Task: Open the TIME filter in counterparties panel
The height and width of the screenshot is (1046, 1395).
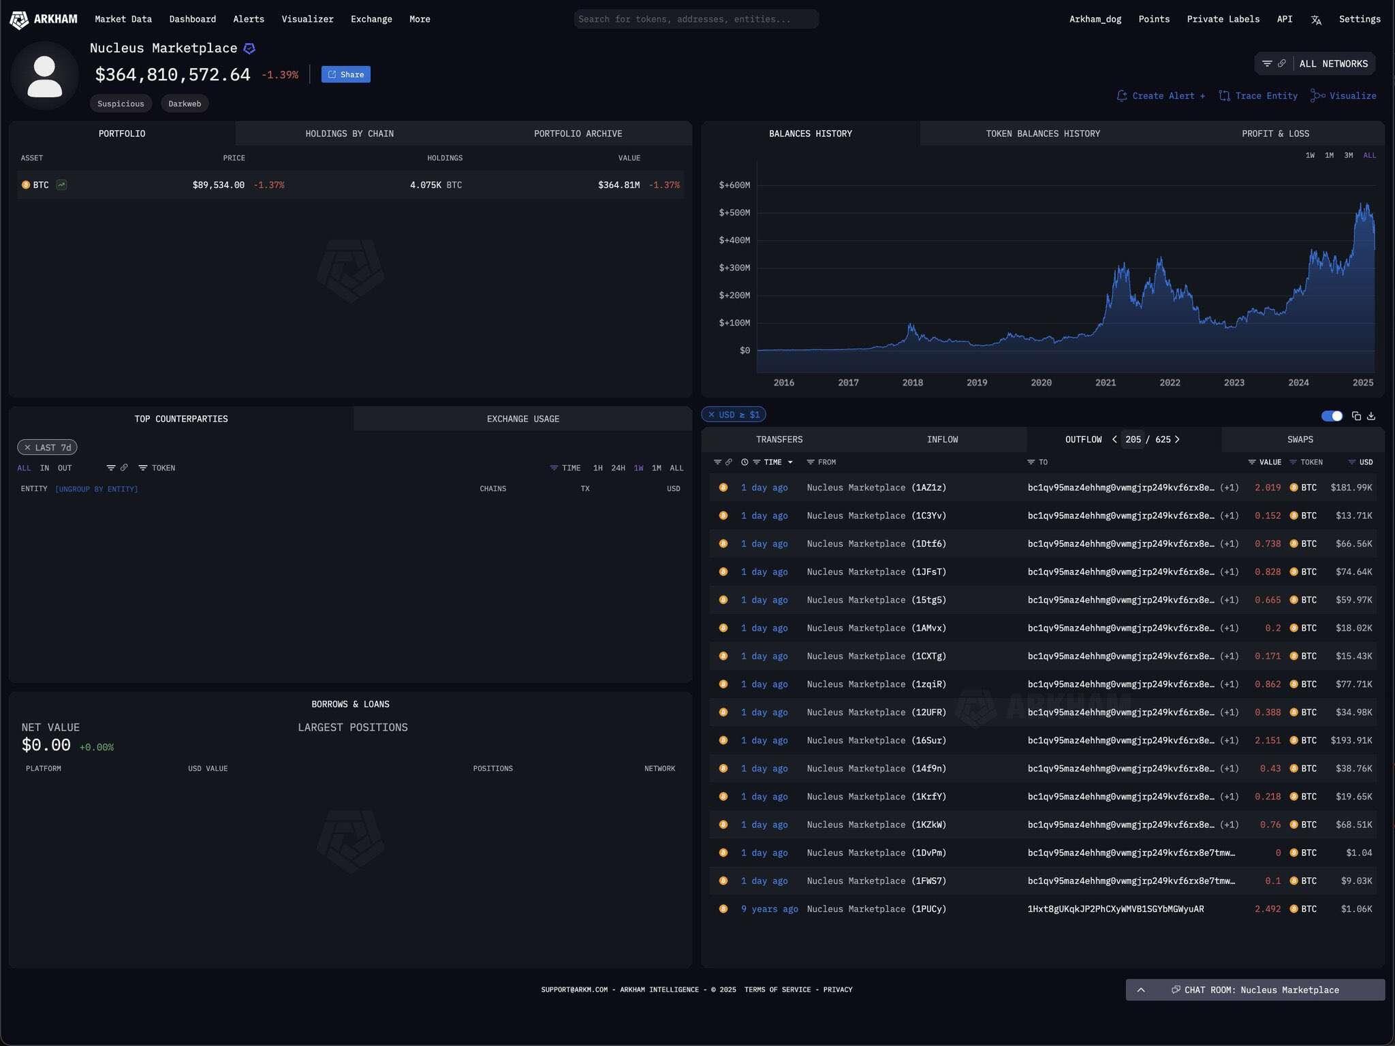Action: coord(565,468)
